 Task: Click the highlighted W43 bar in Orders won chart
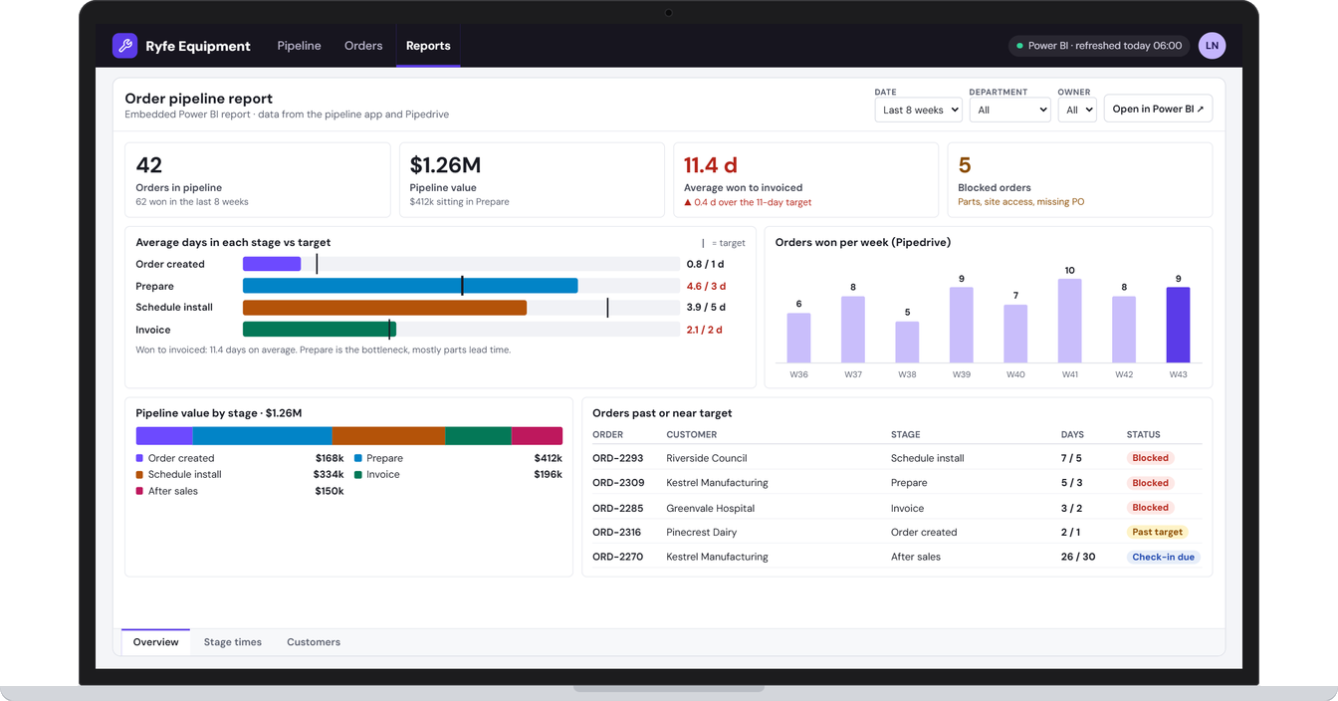pos(1178,325)
